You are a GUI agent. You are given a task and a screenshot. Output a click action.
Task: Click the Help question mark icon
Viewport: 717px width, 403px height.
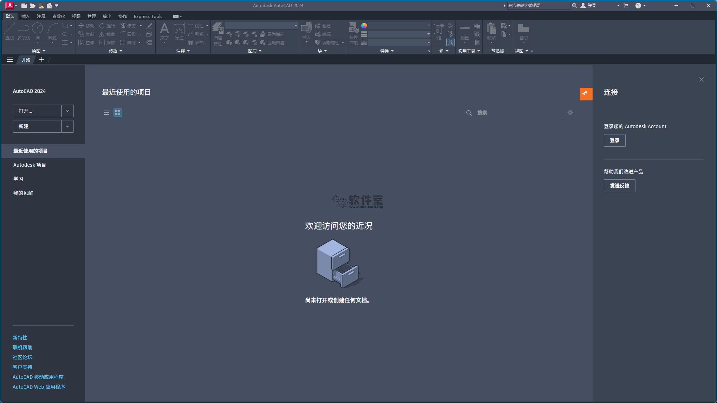pyautogui.click(x=638, y=6)
